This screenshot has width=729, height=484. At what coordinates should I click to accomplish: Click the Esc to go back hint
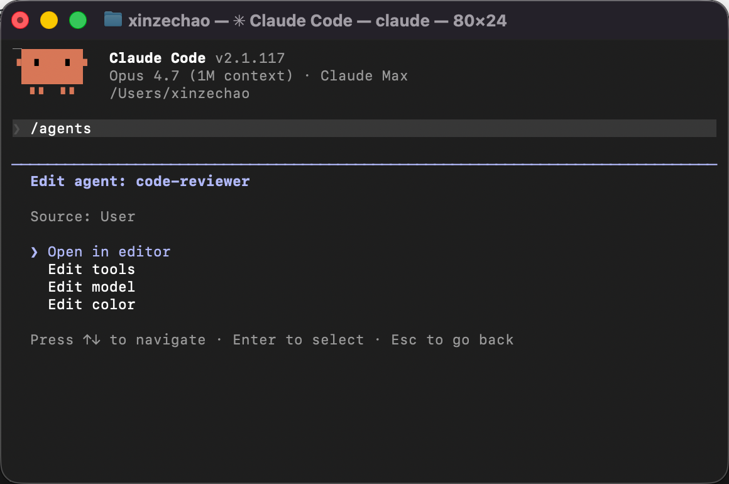452,340
